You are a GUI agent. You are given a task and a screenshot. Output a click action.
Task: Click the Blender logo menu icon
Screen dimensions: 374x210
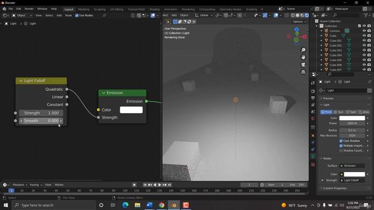click(4, 9)
